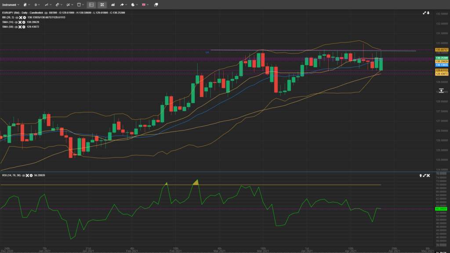Remove the SMA (14) indicator
The height and width of the screenshot is (253, 450).
click(x=20, y=22)
